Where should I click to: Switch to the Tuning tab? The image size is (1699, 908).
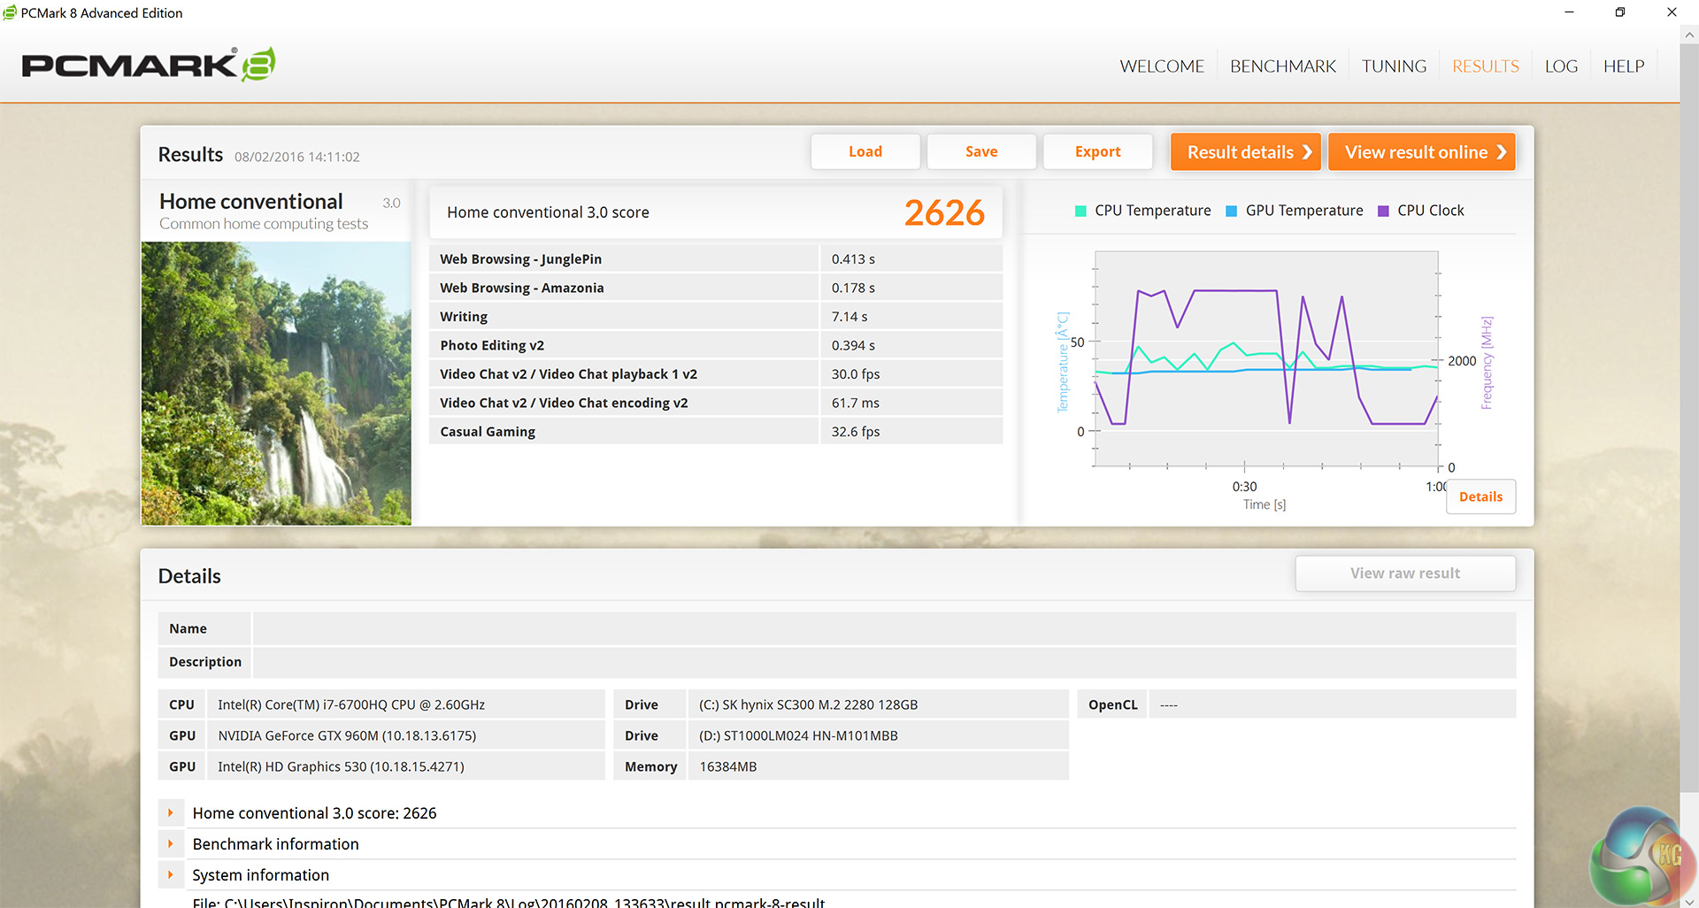(1394, 66)
